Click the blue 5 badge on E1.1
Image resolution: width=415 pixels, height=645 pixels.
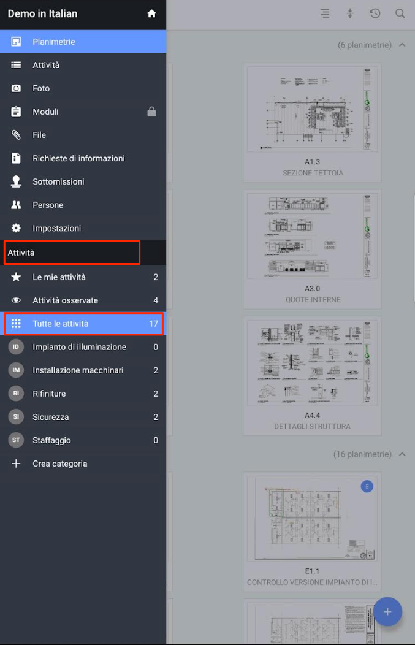coord(367,487)
